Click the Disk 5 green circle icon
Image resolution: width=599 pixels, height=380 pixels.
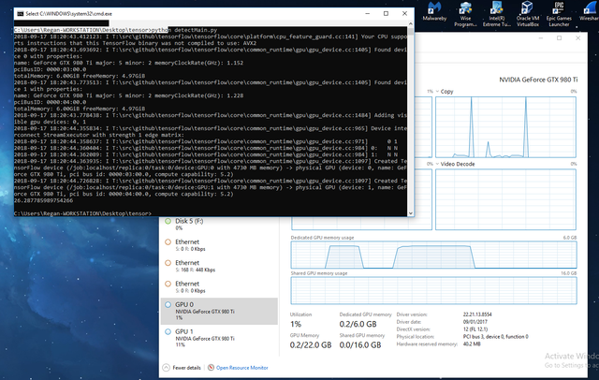(168, 221)
